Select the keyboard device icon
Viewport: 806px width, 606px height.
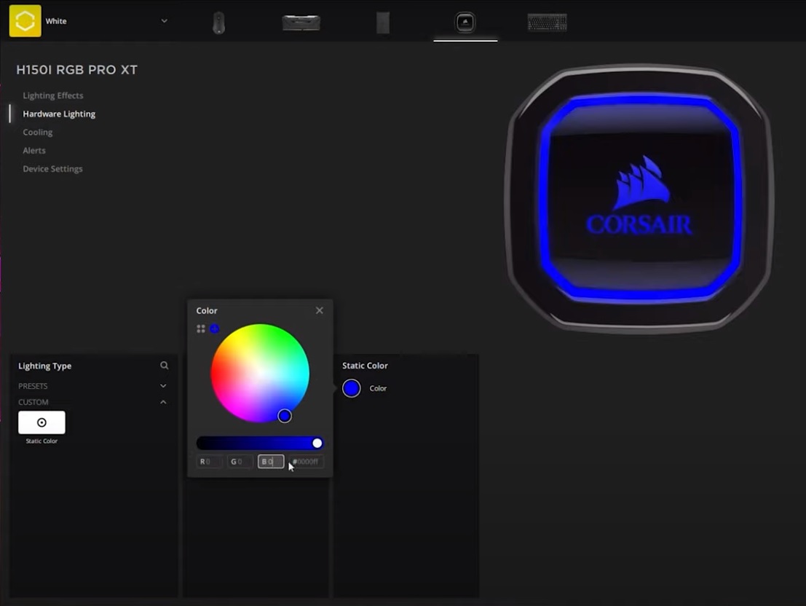click(547, 21)
